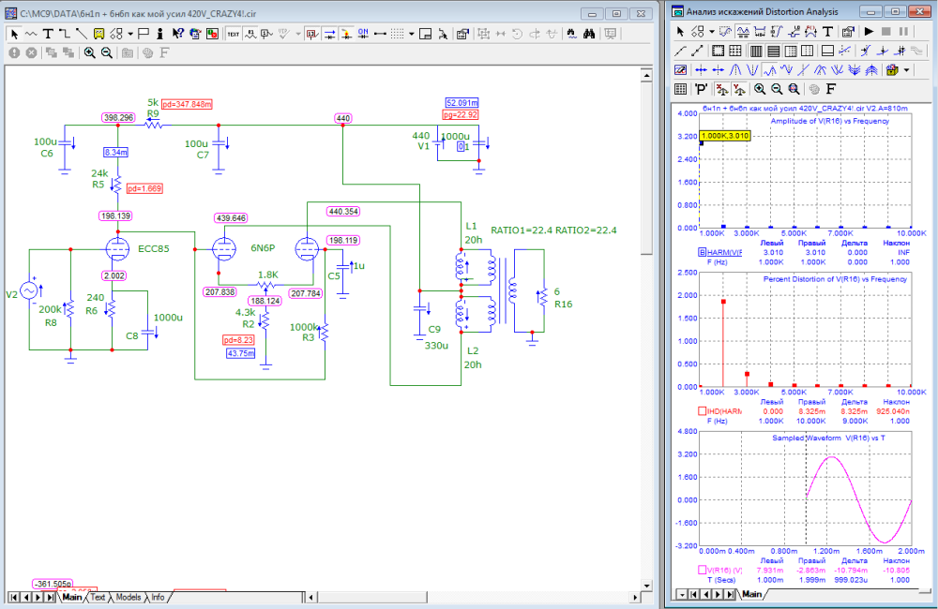Click the 'P' icon in analysis toolbar
Screen dimensions: 938x609
click(701, 89)
